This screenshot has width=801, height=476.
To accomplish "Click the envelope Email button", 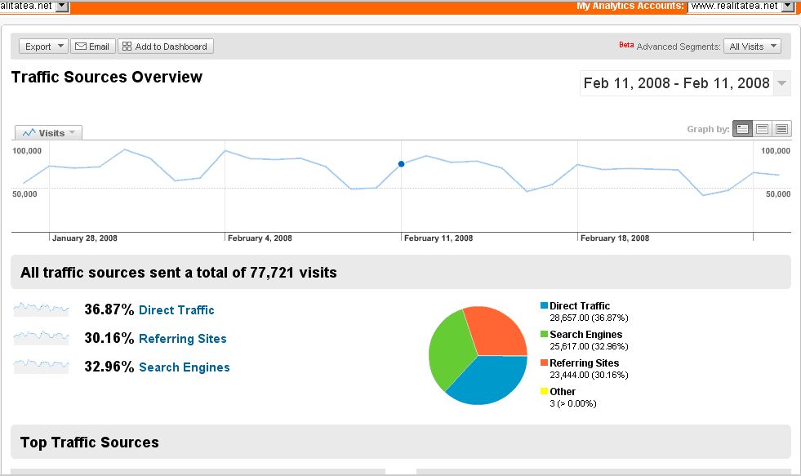I will click(91, 47).
